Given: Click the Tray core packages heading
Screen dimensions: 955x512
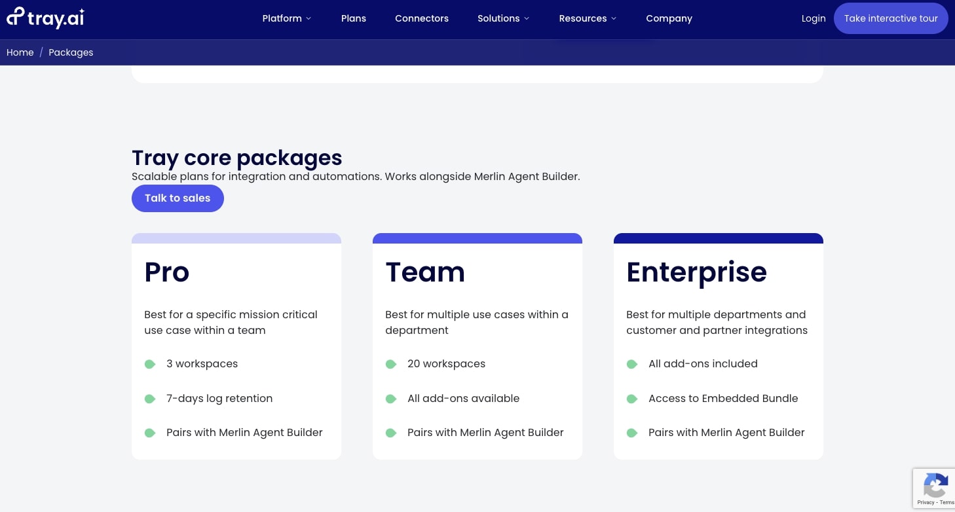Looking at the screenshot, I should pyautogui.click(x=237, y=158).
